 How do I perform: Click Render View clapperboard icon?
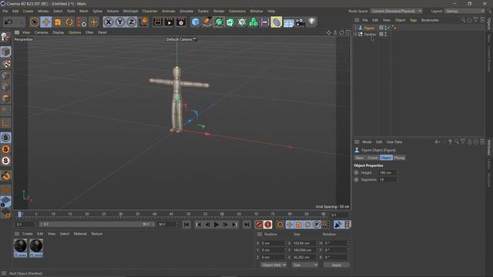(157, 22)
